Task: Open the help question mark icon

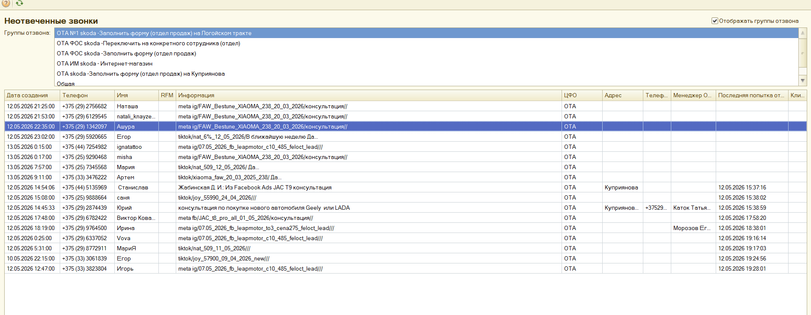Action: pyautogui.click(x=6, y=3)
